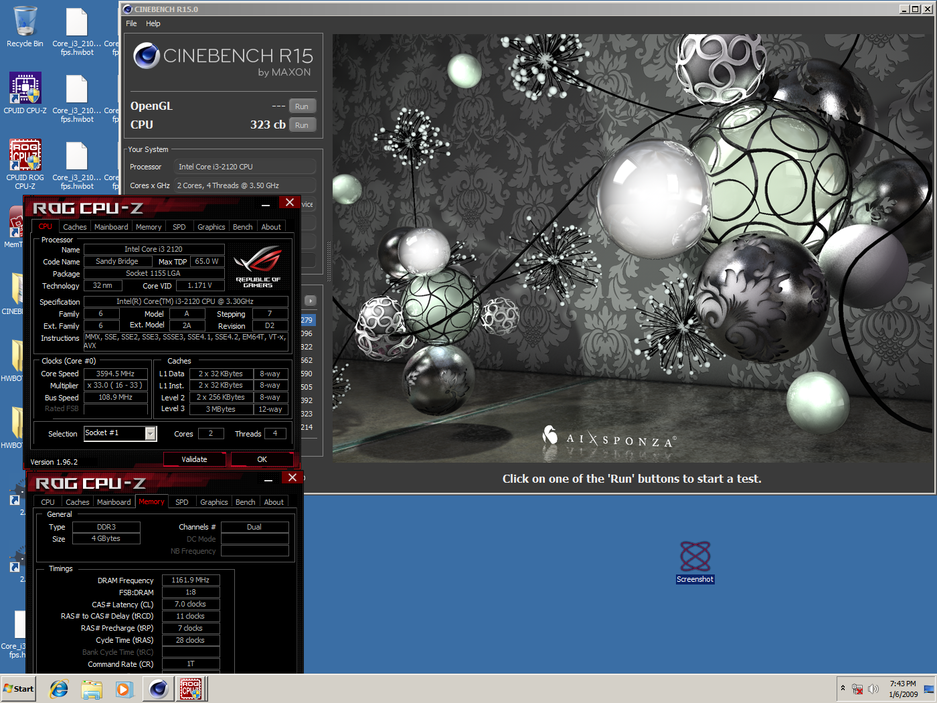Screen dimensions: 937x703
Task: Click the Cinebench rendered scene image
Action: click(x=632, y=248)
